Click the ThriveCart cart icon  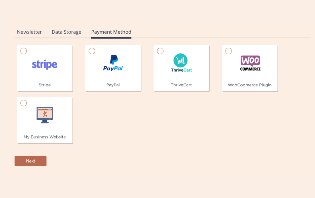coord(180,60)
